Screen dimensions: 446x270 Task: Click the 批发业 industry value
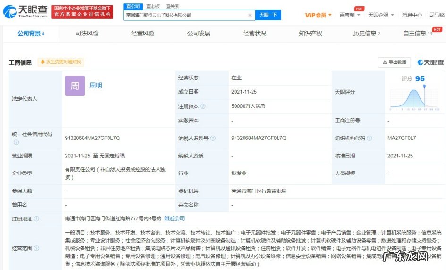pyautogui.click(x=239, y=174)
